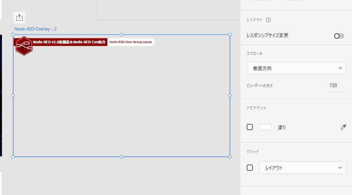Click the ビューポートの高さ field showing 720
The width and height of the screenshot is (352, 195).
point(333,86)
